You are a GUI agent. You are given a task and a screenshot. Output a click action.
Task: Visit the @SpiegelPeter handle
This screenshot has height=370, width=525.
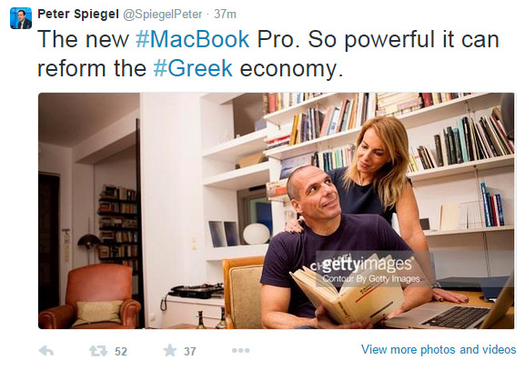pyautogui.click(x=163, y=15)
